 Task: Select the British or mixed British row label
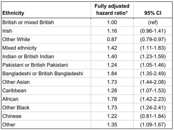(x=28, y=22)
